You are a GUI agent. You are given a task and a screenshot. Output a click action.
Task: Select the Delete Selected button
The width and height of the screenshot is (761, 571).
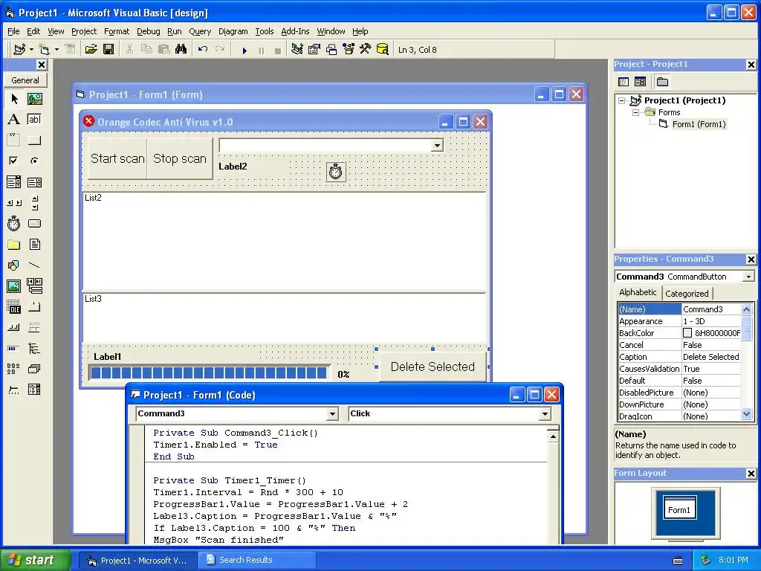coord(433,367)
